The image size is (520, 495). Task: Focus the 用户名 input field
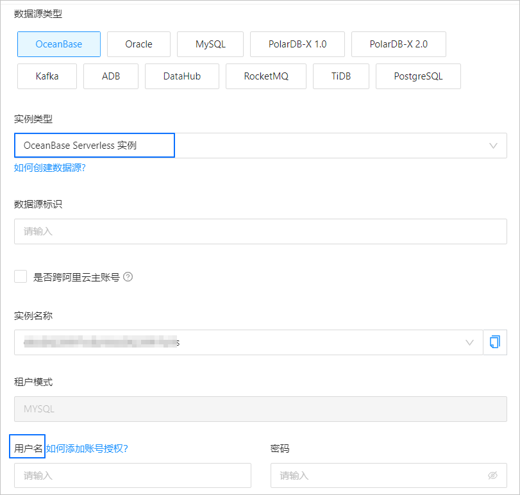pyautogui.click(x=133, y=475)
